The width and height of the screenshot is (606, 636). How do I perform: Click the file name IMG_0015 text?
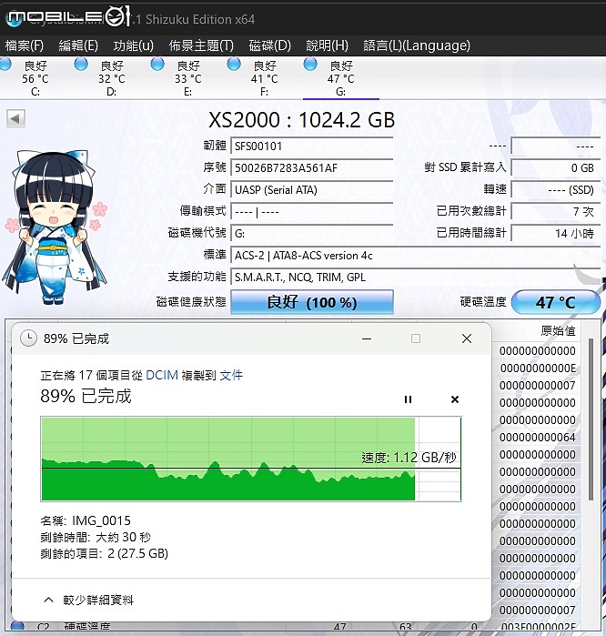tap(101, 520)
